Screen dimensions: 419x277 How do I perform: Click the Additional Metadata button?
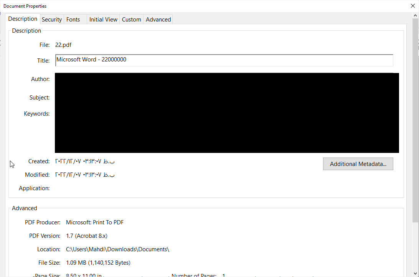click(358, 164)
